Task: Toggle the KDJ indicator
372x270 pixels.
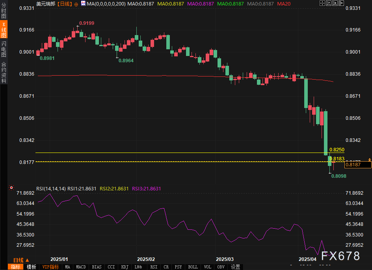Action: coord(125,267)
